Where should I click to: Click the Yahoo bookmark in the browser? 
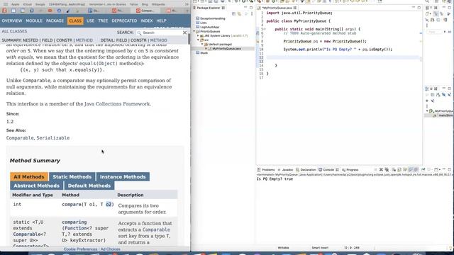click(133, 4)
